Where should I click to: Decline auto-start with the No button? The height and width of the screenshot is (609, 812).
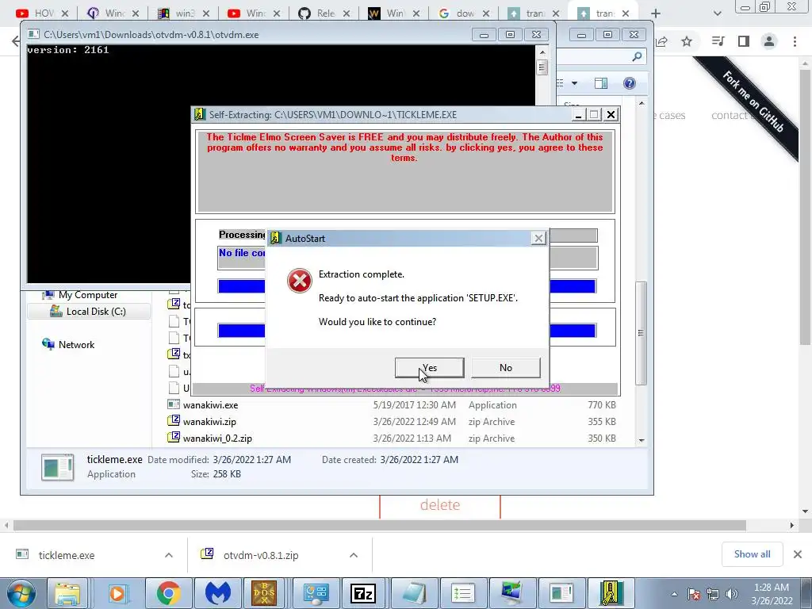505,368
